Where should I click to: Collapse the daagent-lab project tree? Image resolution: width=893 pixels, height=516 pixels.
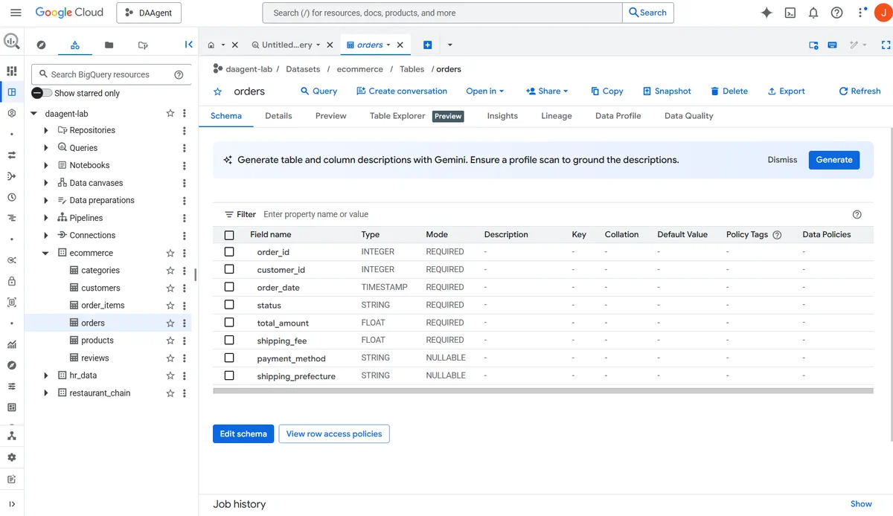point(34,114)
